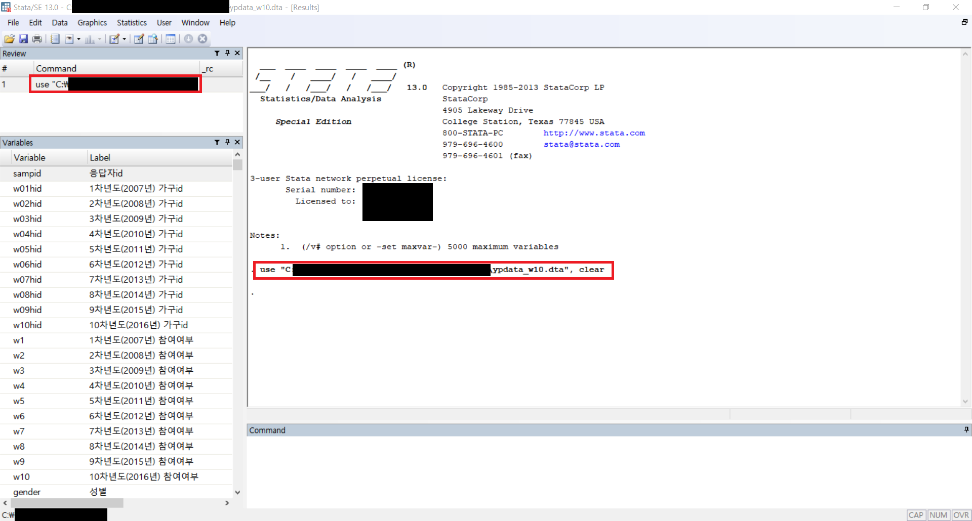Select the w05hid variable row
Viewport: 972px width, 521px height.
tap(116, 249)
